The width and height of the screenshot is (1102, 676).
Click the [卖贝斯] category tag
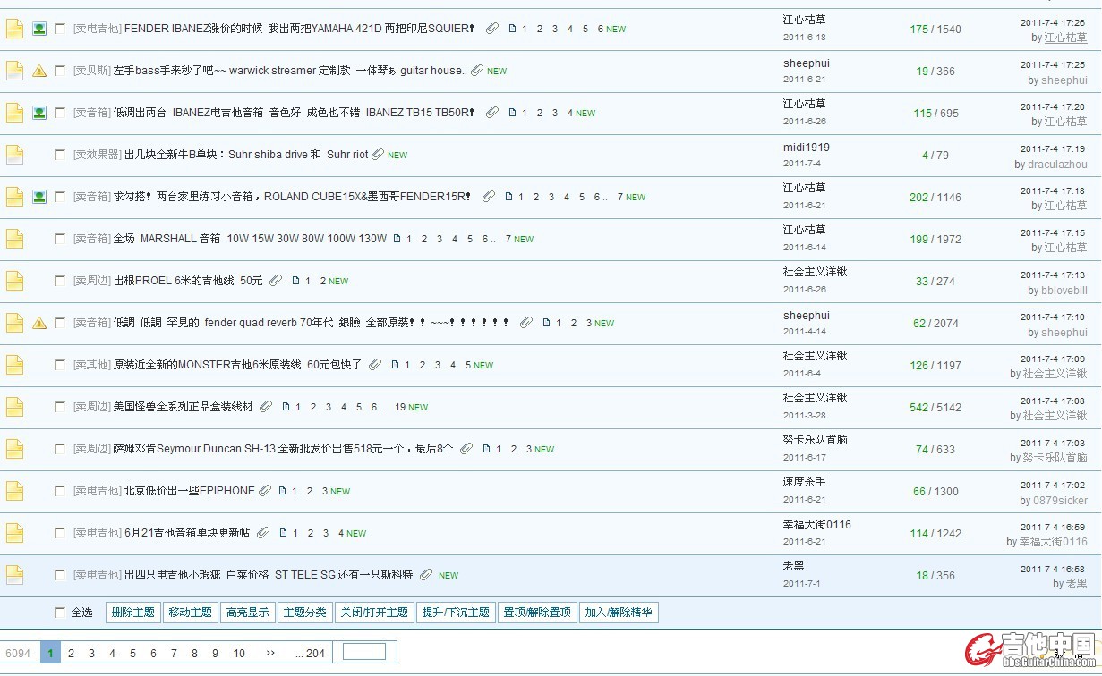[92, 71]
